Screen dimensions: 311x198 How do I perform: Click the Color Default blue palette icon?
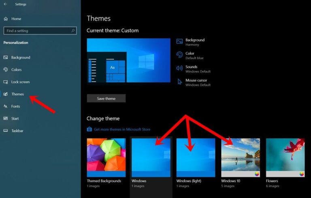pos(179,55)
